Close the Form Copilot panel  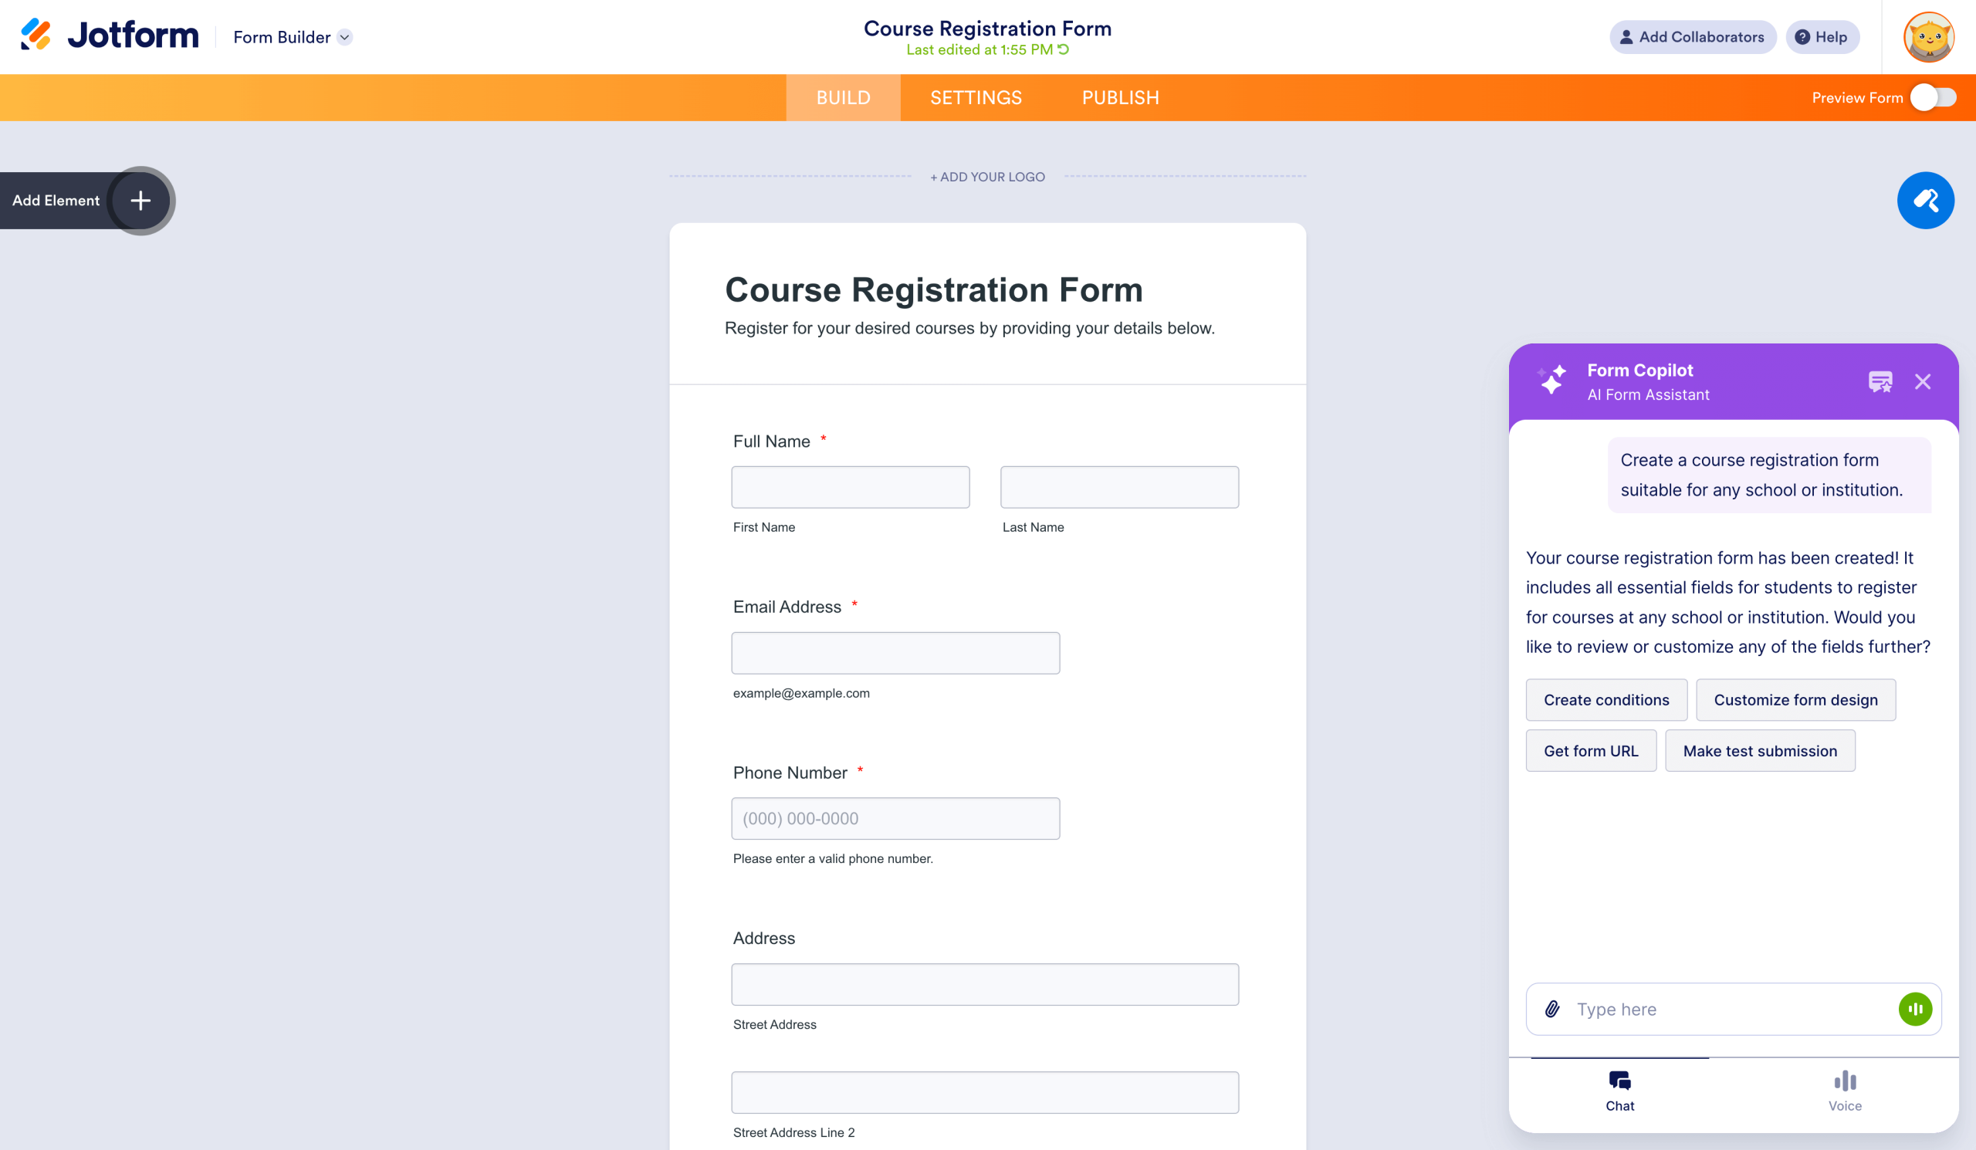pyautogui.click(x=1923, y=382)
